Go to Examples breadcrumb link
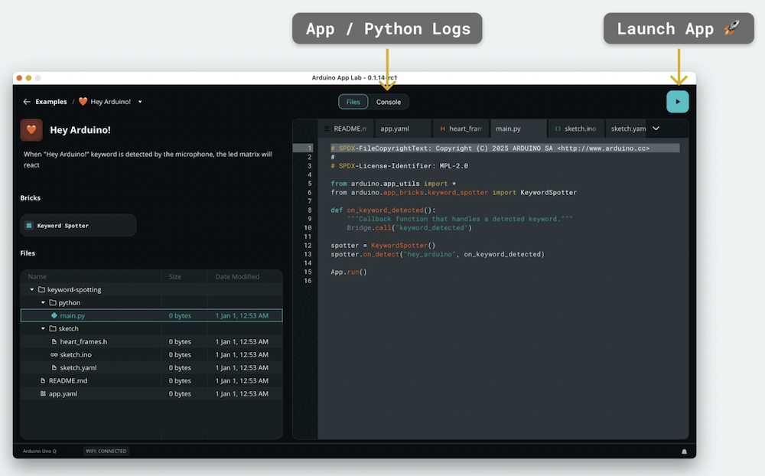Viewport: 765px width, 476px height. click(x=51, y=102)
